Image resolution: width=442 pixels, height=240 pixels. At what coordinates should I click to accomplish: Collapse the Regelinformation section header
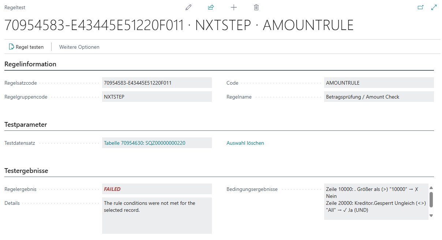[30, 64]
